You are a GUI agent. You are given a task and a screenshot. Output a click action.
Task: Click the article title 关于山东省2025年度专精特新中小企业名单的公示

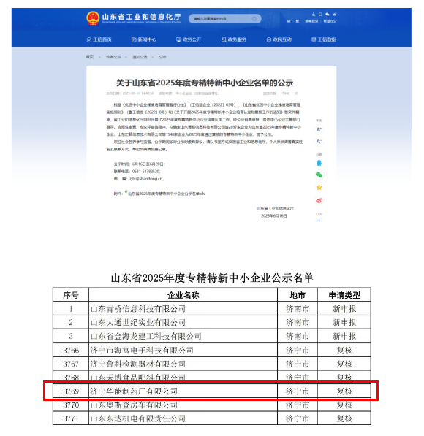tap(205, 83)
